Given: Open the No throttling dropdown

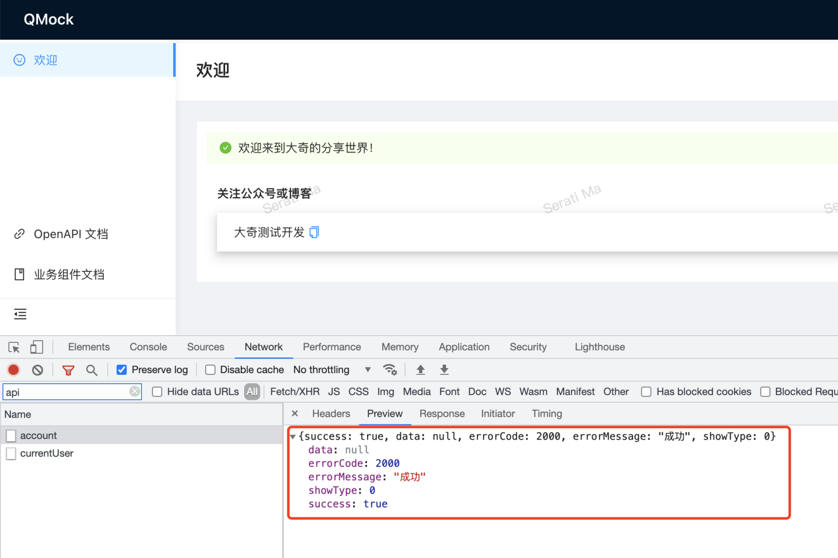Looking at the screenshot, I should [332, 370].
